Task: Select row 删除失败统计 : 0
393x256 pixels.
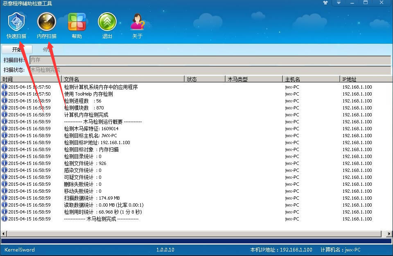Action: (x=196, y=184)
